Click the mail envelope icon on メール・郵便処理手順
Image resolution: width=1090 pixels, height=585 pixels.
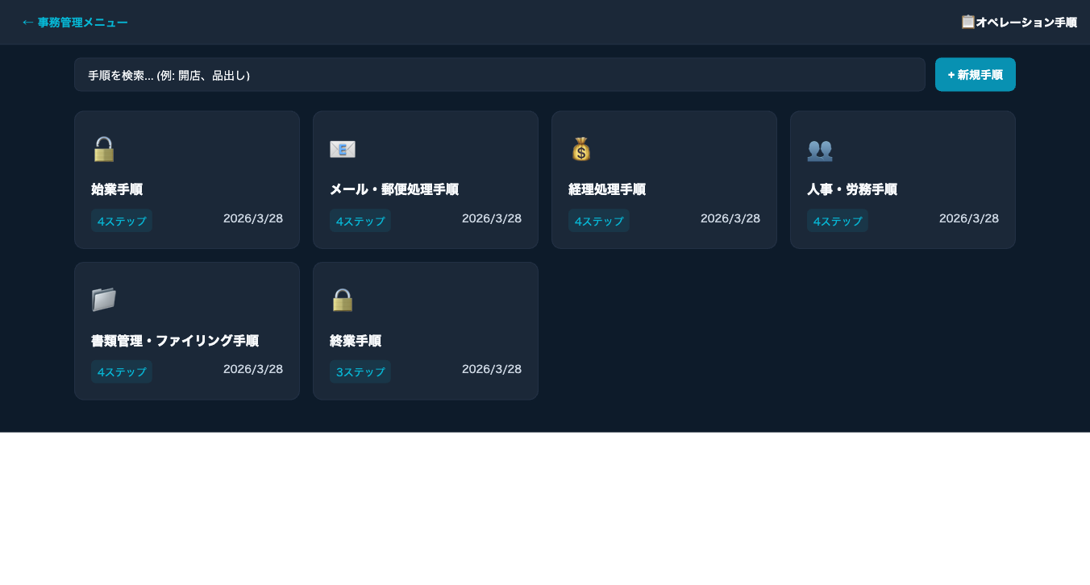342,149
